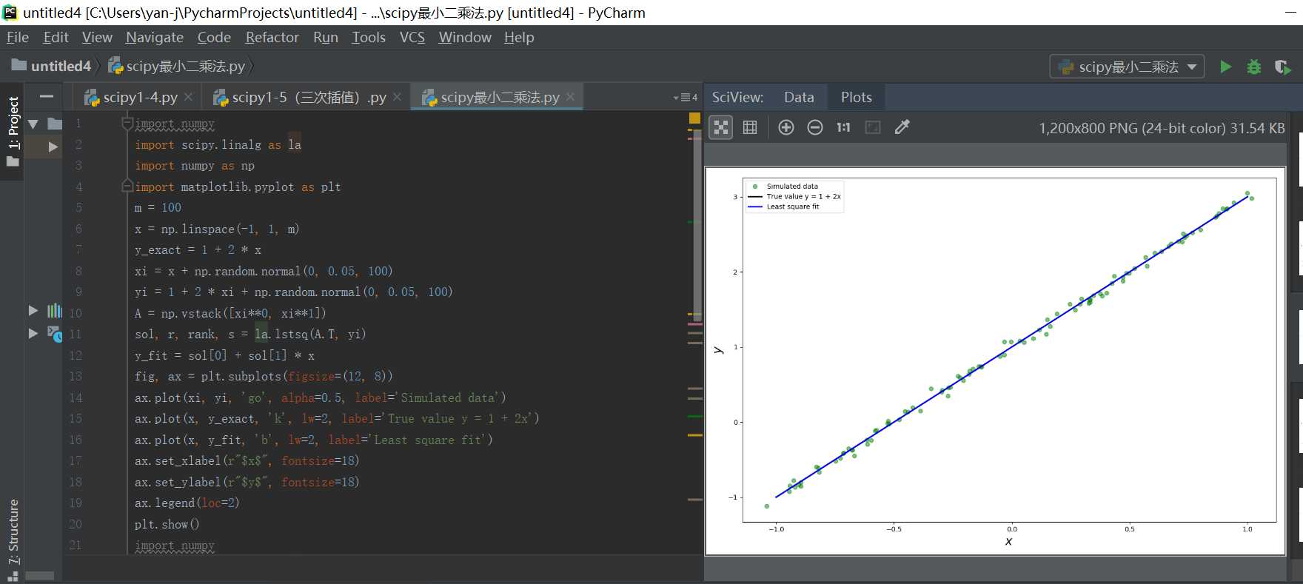Click the yellow inspection status indicator
This screenshot has height=584, width=1303.
point(694,118)
